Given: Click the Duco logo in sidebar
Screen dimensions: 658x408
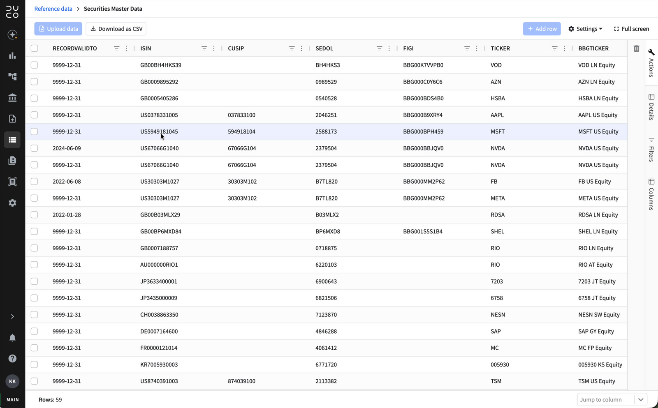Looking at the screenshot, I should tap(12, 12).
